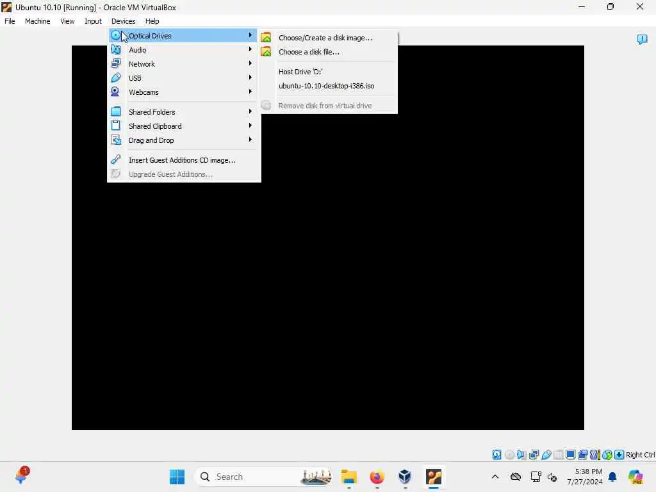
Task: Click the OneDrive cloud tray icon
Action: pos(516,477)
